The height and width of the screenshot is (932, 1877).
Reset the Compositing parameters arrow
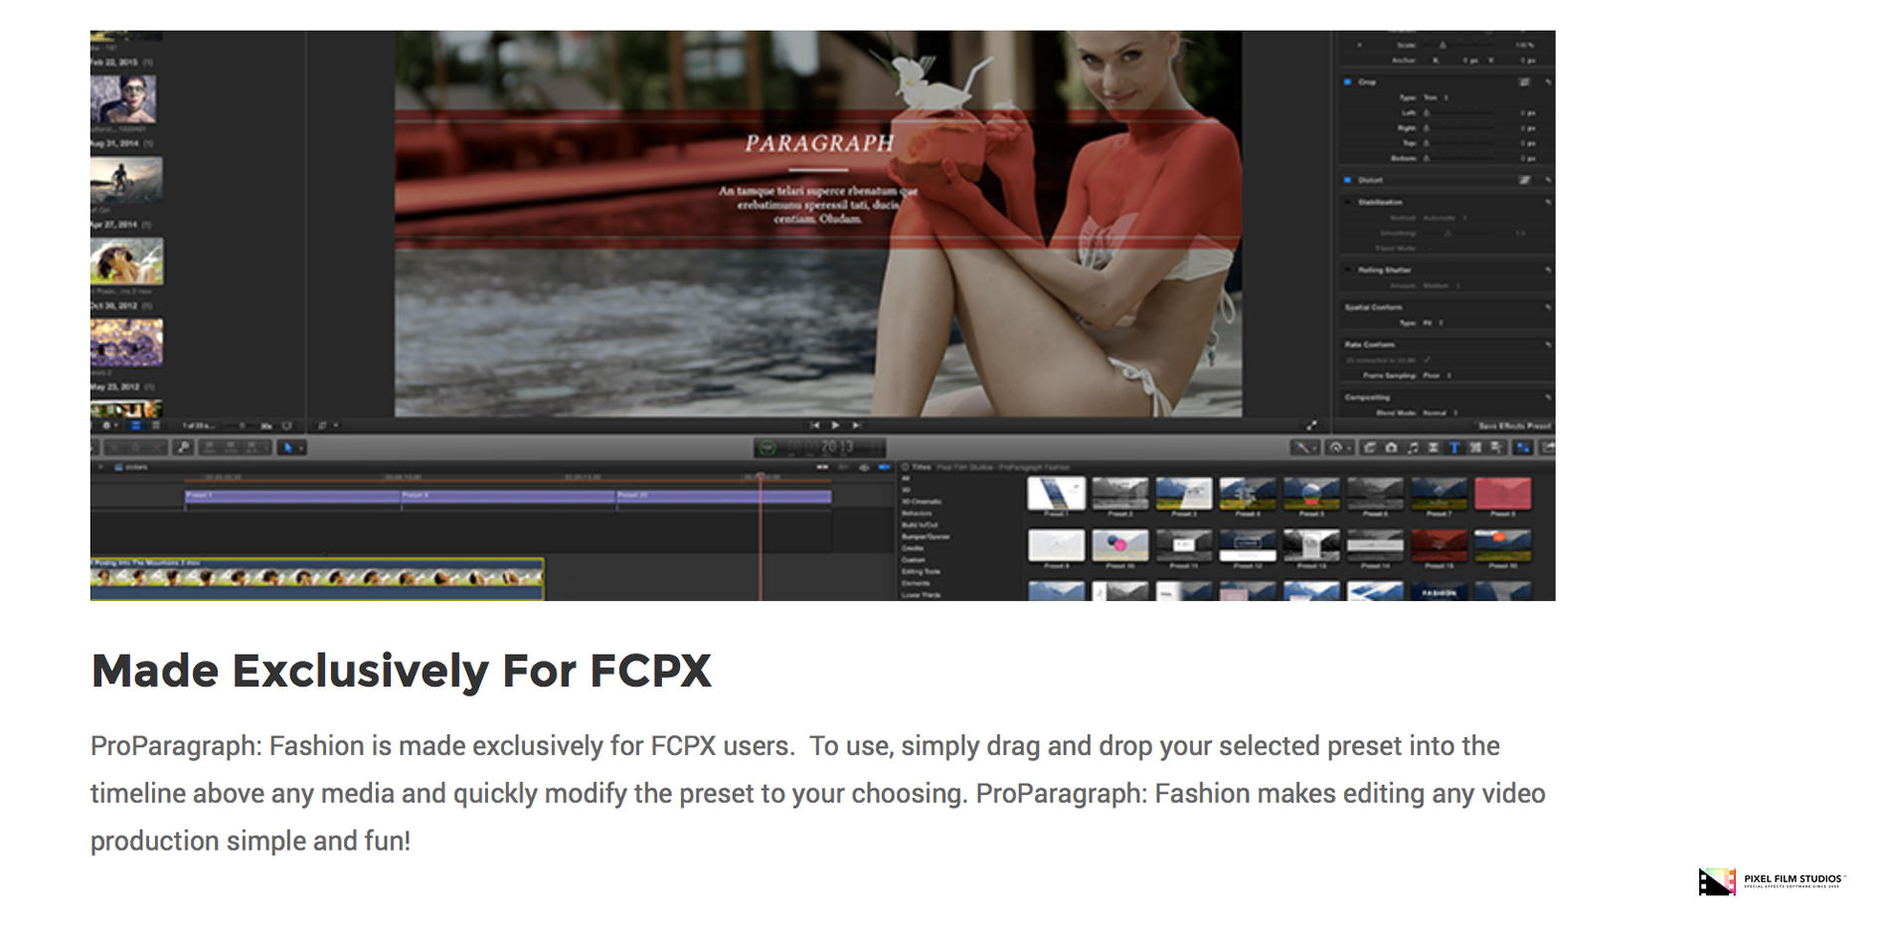click(1548, 396)
